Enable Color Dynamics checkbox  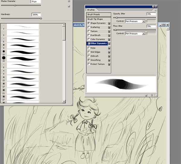tap(89, 39)
